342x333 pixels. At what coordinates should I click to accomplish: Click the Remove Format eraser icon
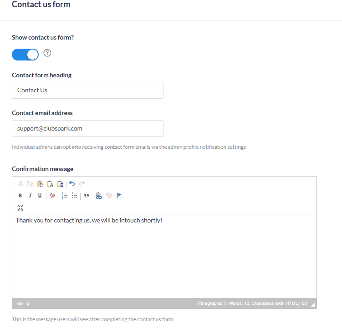(52, 196)
